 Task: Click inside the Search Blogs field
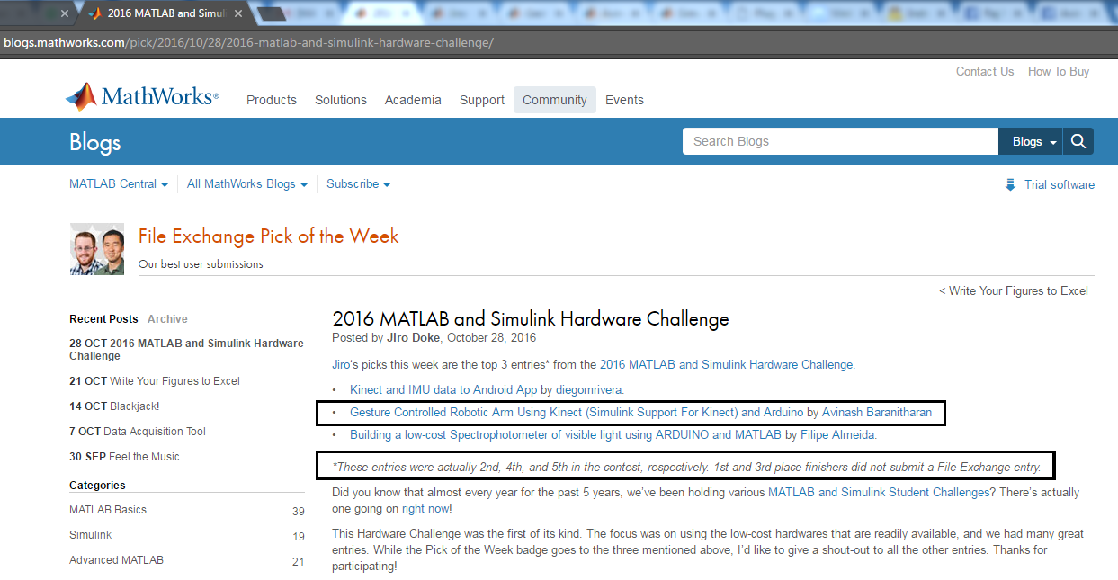click(x=840, y=141)
